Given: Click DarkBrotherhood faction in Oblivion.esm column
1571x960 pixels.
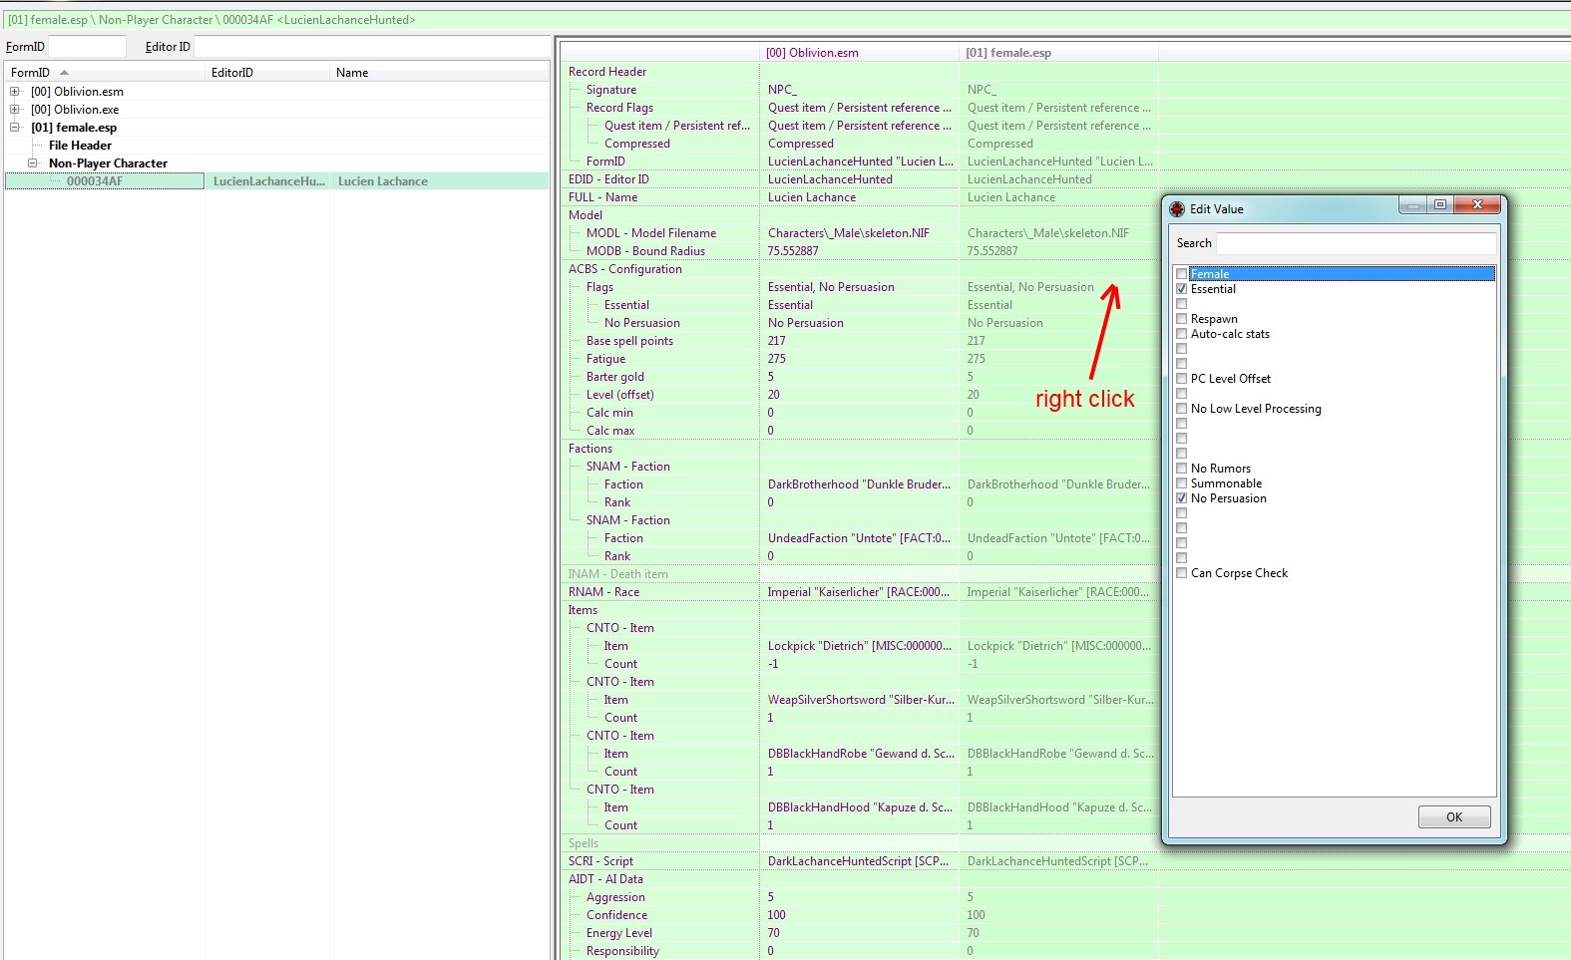Looking at the screenshot, I should (x=859, y=484).
